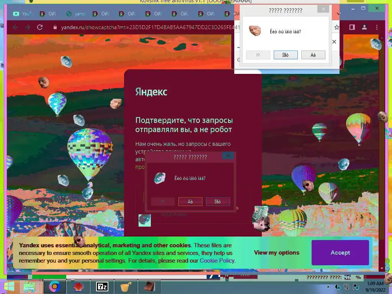The height and width of the screenshot is (294, 392).
Task: Minimize the browser window
Action: click(353, 9)
